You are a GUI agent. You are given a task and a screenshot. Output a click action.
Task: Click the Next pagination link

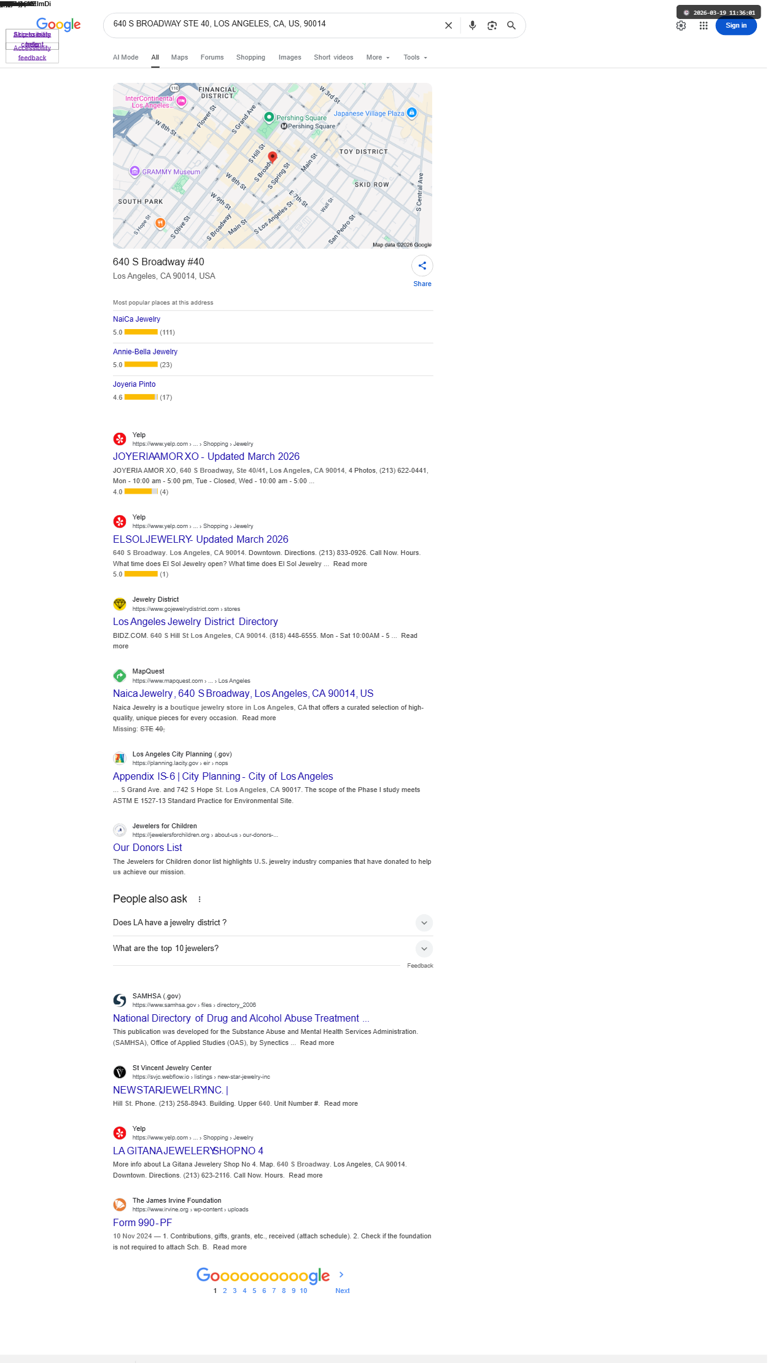click(343, 1291)
